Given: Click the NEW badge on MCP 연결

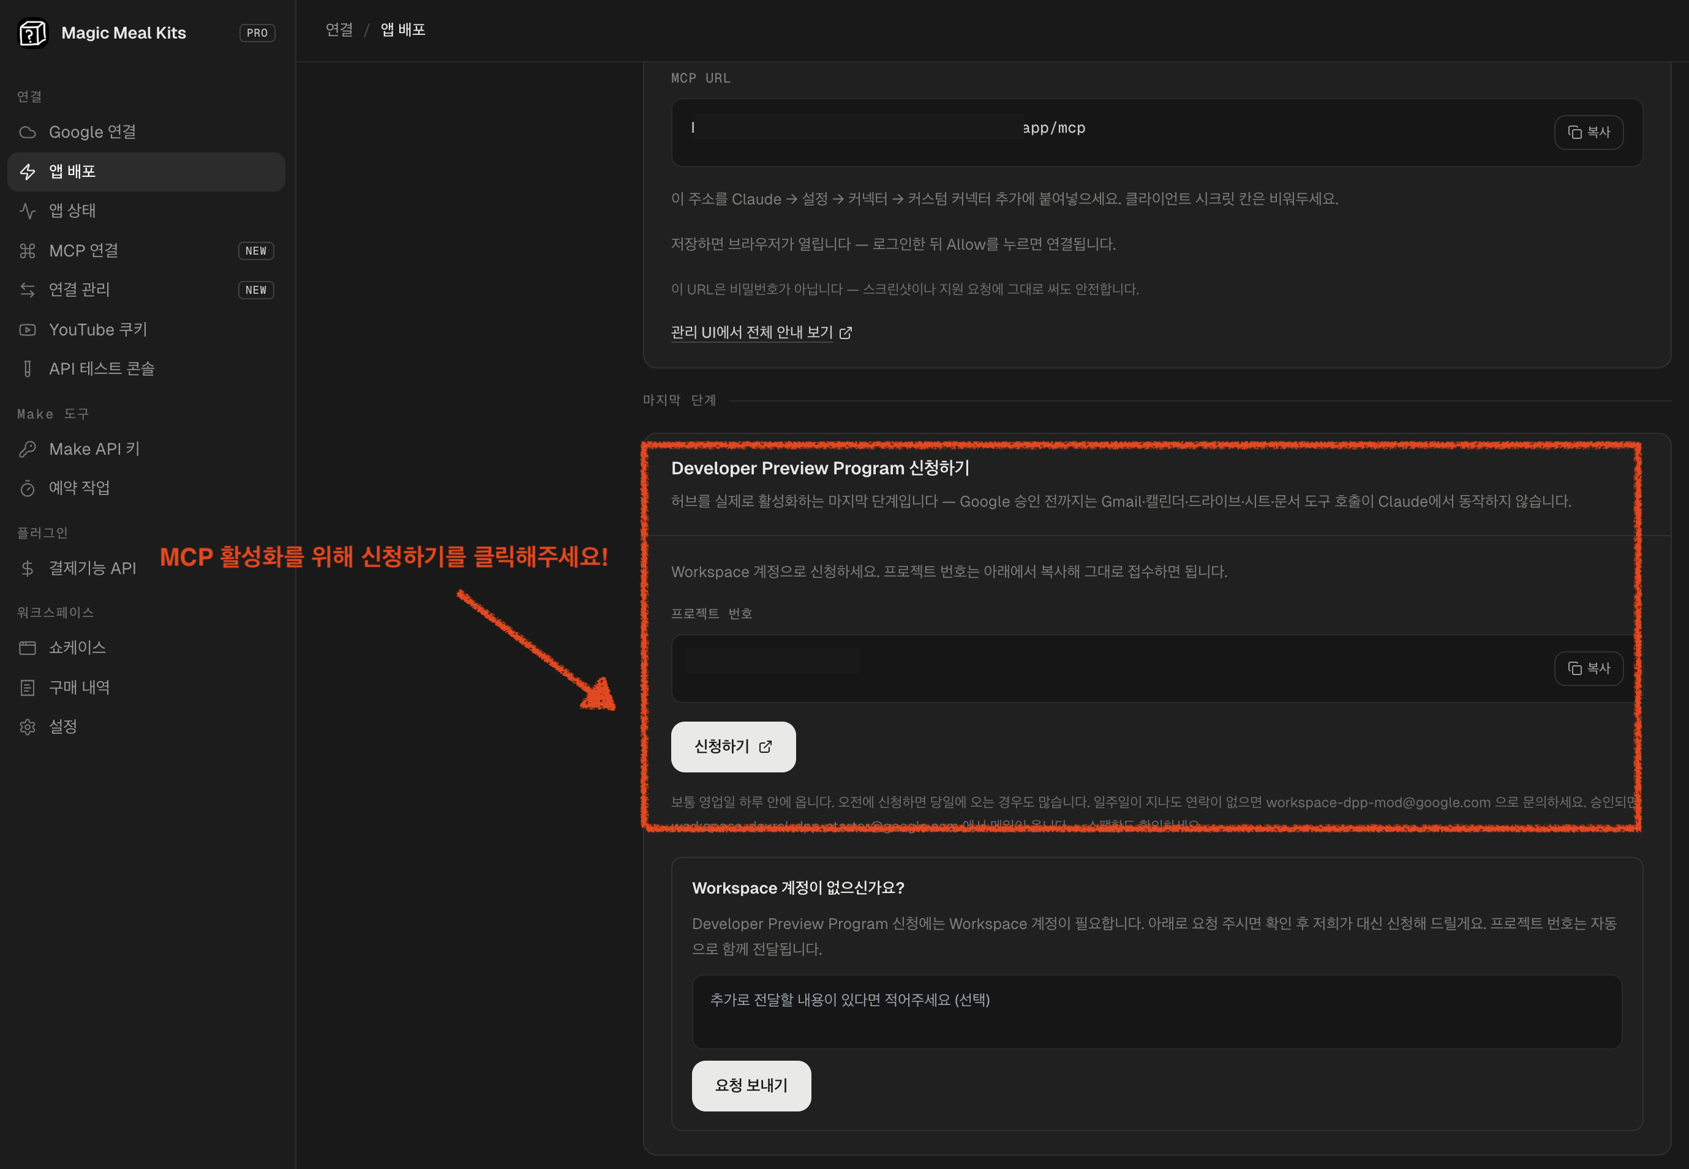Looking at the screenshot, I should pos(257,251).
